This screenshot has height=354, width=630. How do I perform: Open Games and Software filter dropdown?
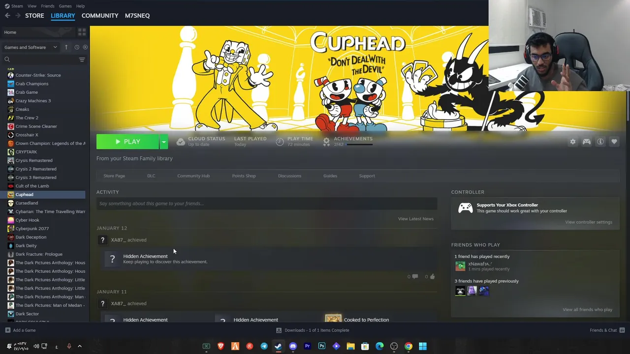pos(30,47)
